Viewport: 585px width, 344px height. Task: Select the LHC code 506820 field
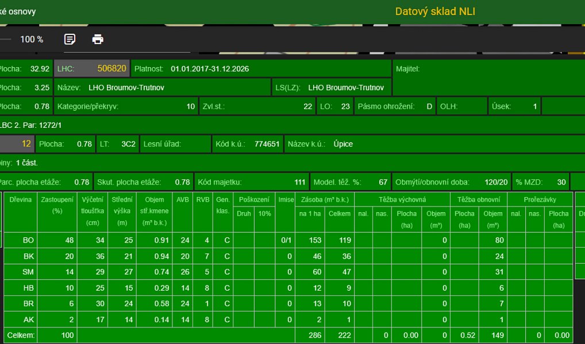92,68
